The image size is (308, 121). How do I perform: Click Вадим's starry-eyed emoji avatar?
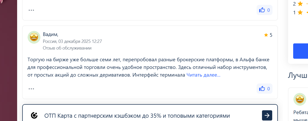coord(34,37)
